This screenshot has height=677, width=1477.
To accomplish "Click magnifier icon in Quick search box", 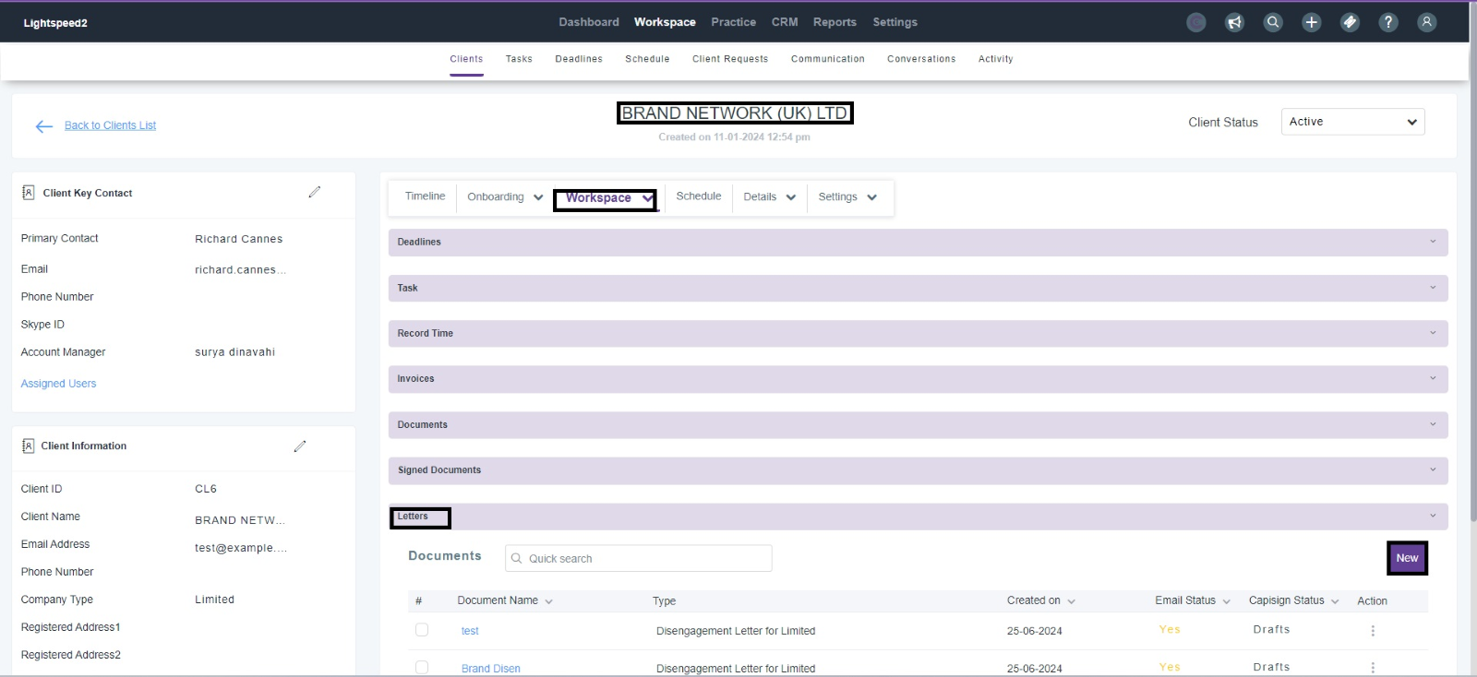I will pyautogui.click(x=517, y=559).
